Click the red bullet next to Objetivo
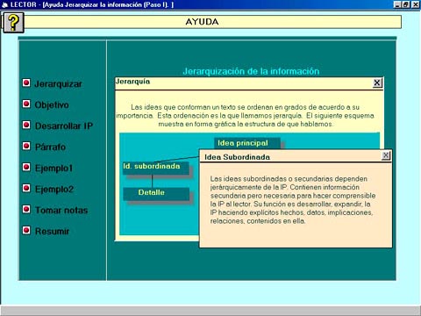Viewport: 421px width, 316px height. click(x=26, y=104)
